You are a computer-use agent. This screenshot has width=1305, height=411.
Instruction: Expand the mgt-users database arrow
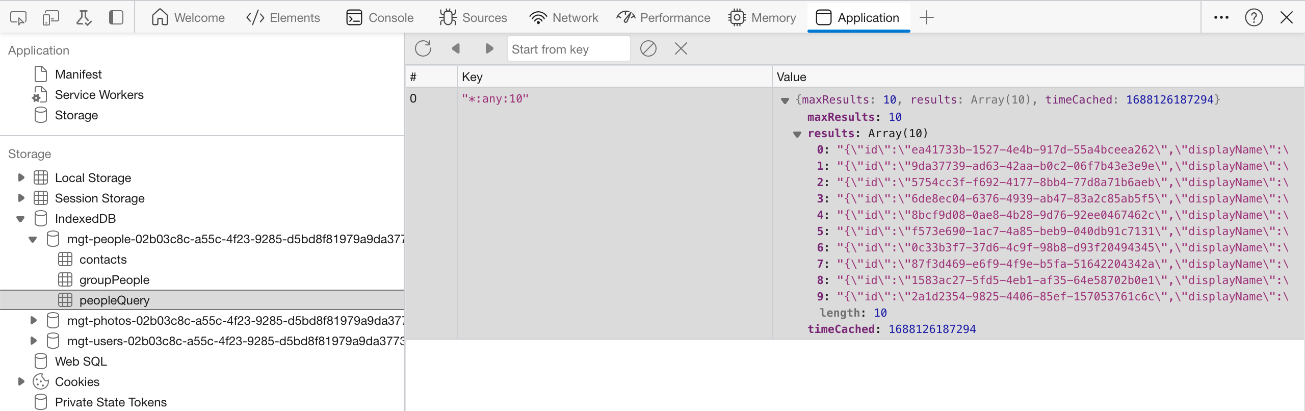(34, 341)
